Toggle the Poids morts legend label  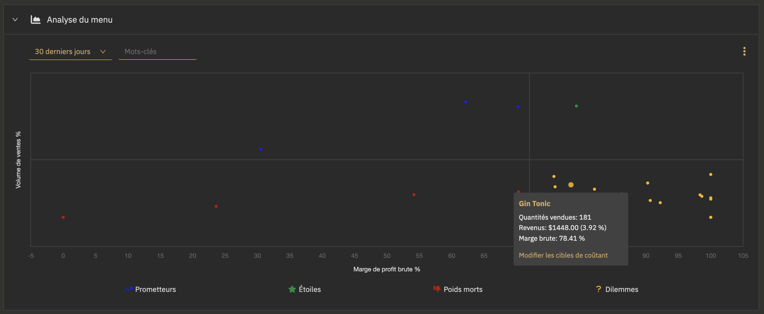463,289
